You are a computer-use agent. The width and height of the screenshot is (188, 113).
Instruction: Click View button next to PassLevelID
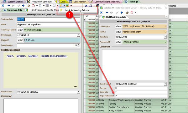pyautogui.click(x=118, y=42)
